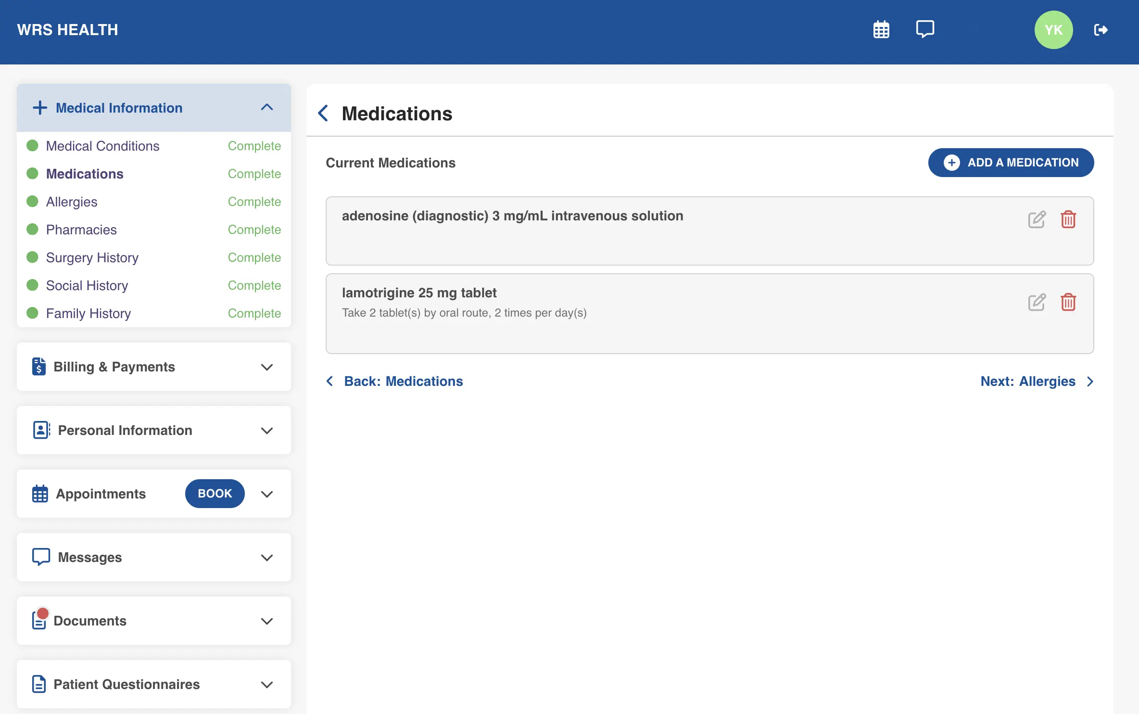
Task: Click the YK user avatar
Action: click(x=1053, y=30)
